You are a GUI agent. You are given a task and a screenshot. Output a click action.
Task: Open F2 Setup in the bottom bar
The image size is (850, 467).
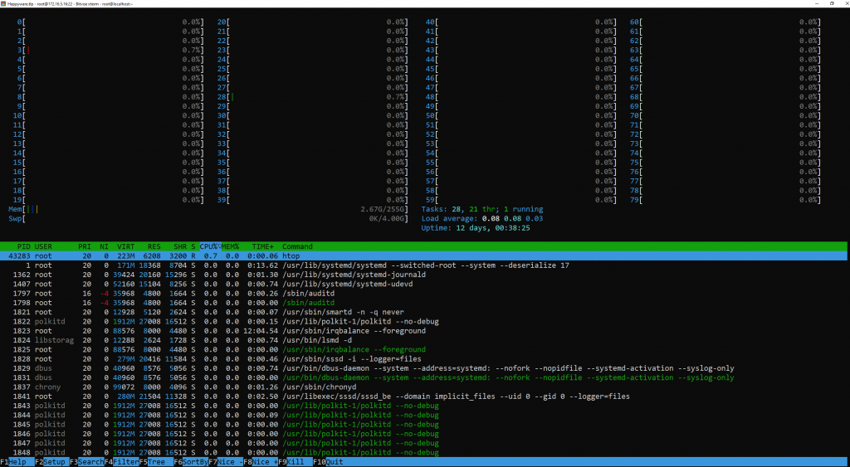point(52,462)
